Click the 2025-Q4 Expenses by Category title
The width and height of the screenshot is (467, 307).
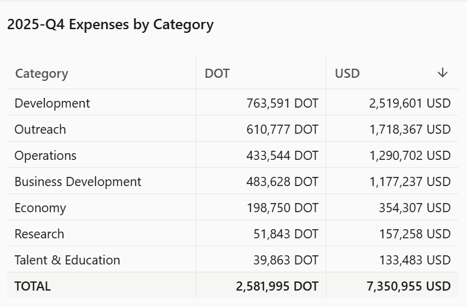tap(110, 25)
